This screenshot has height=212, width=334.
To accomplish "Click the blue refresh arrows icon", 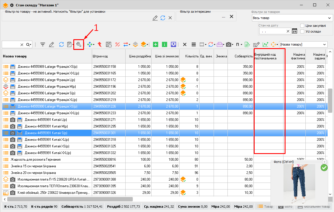I will point(61,44).
